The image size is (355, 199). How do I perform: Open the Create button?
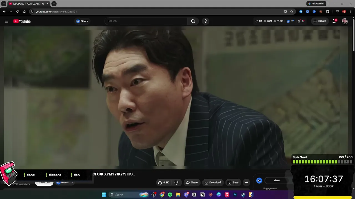click(x=319, y=21)
